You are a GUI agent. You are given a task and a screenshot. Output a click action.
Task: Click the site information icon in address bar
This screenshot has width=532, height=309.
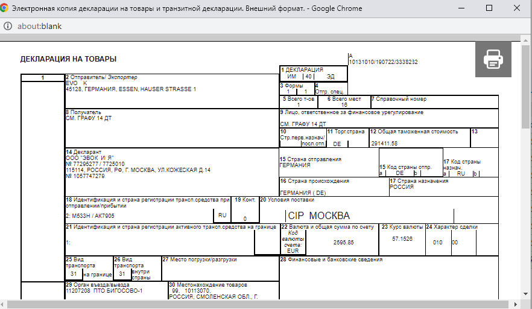[8, 27]
